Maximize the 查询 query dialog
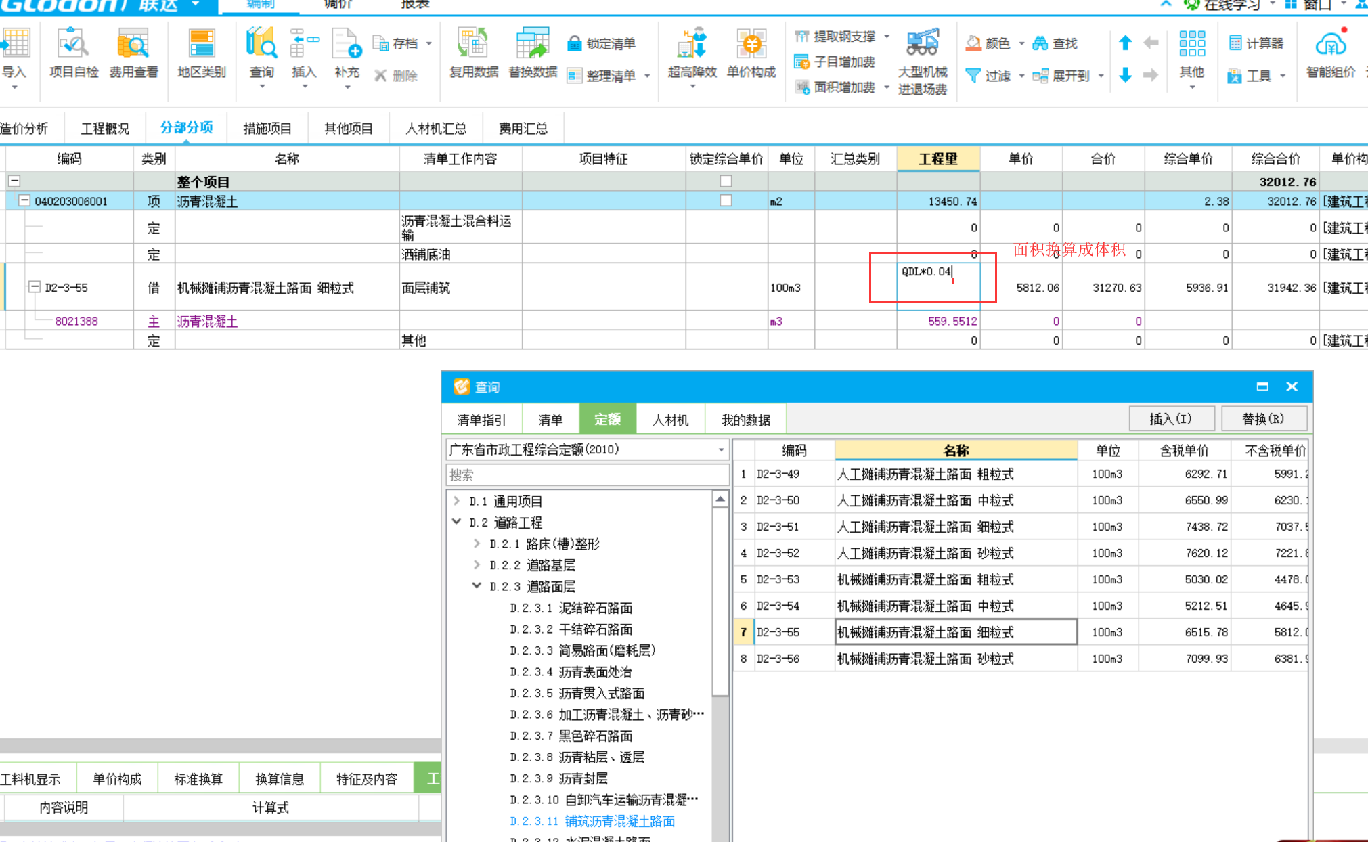1368x842 pixels. (1262, 386)
